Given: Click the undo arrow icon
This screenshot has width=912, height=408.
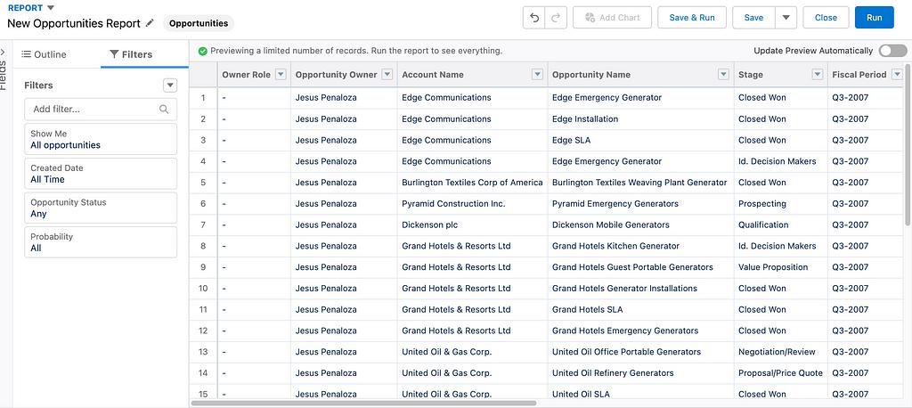Looking at the screenshot, I should pos(534,18).
